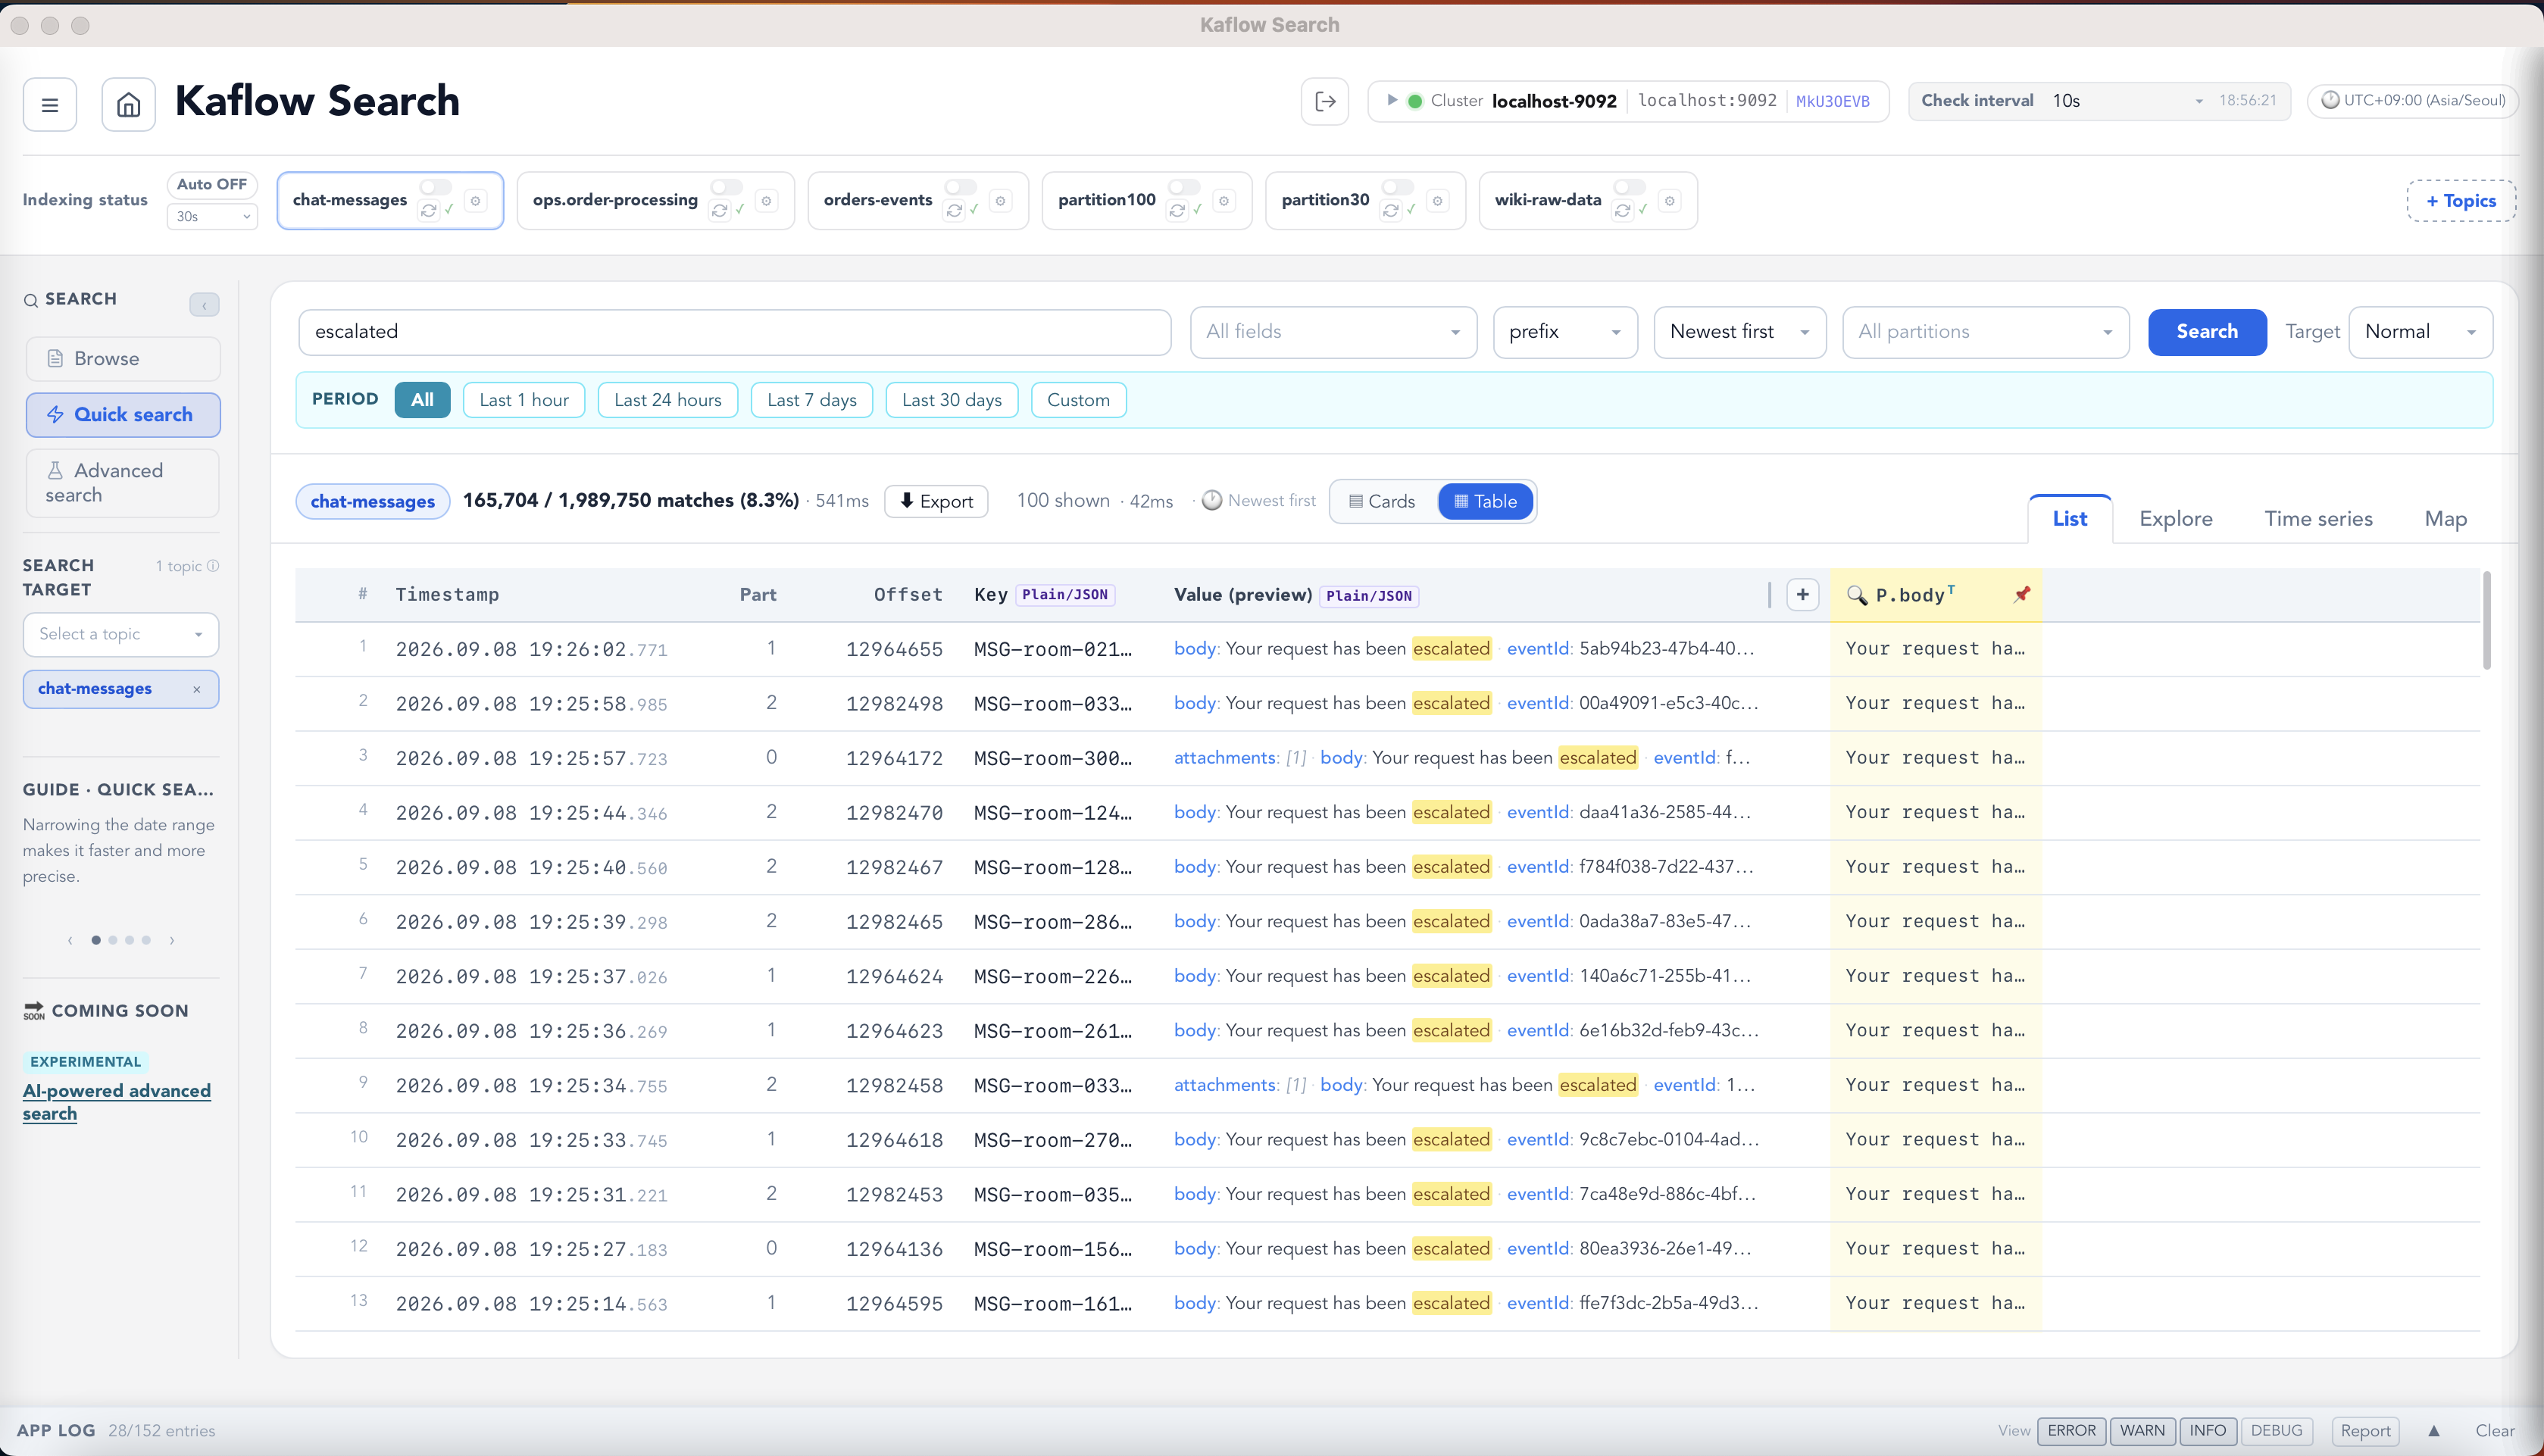The height and width of the screenshot is (1456, 2544).
Task: Go to next guide tip arrow
Action: coord(172,940)
